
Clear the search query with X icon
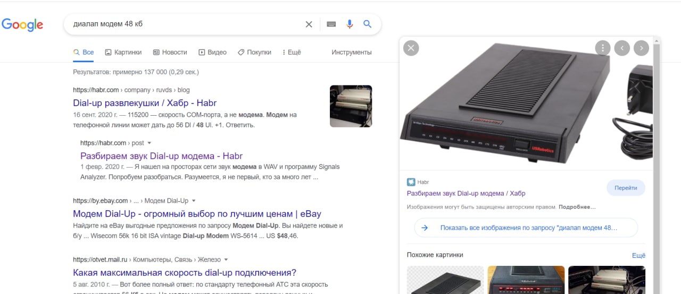tap(309, 24)
